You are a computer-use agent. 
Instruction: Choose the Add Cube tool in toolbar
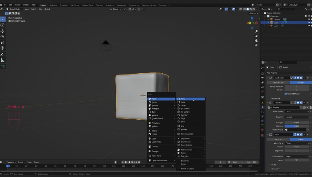click(x=2, y=67)
